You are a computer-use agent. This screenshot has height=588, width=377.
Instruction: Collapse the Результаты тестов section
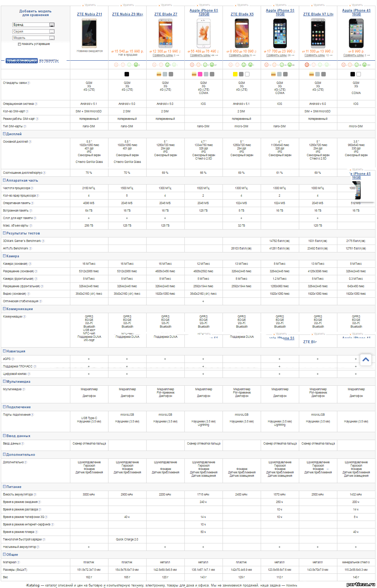(x=4, y=233)
